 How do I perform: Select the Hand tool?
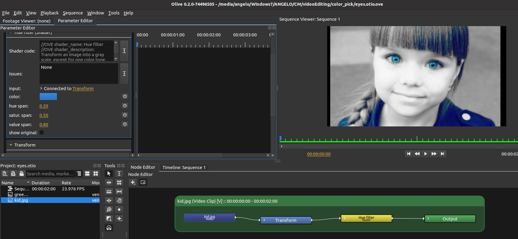pyautogui.click(x=119, y=201)
